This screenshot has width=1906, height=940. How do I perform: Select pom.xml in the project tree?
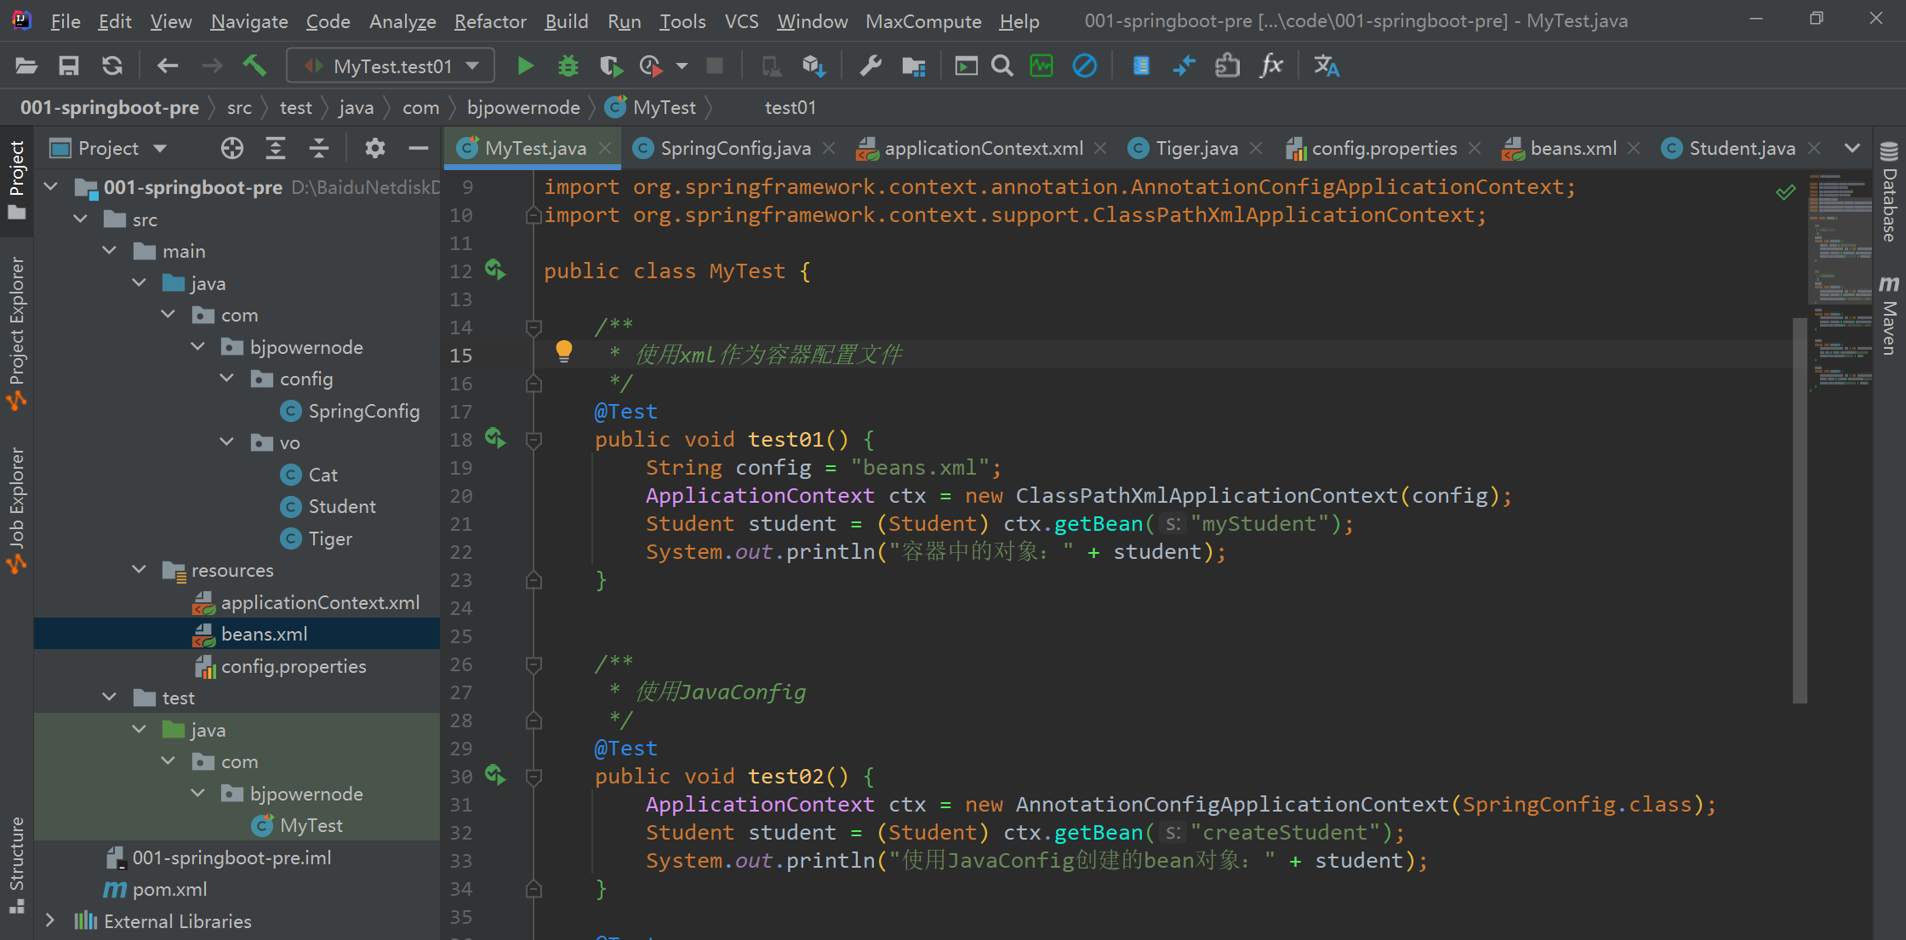click(169, 889)
